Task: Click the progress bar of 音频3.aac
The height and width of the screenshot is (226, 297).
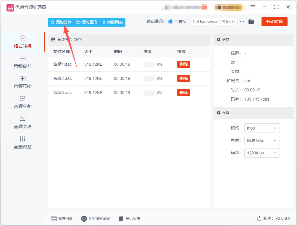Action: coord(149,93)
